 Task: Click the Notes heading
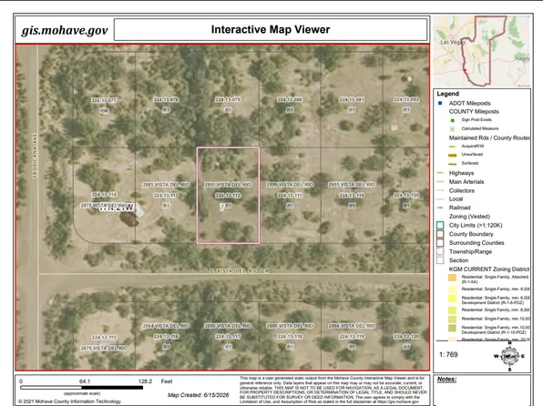tap(446, 380)
